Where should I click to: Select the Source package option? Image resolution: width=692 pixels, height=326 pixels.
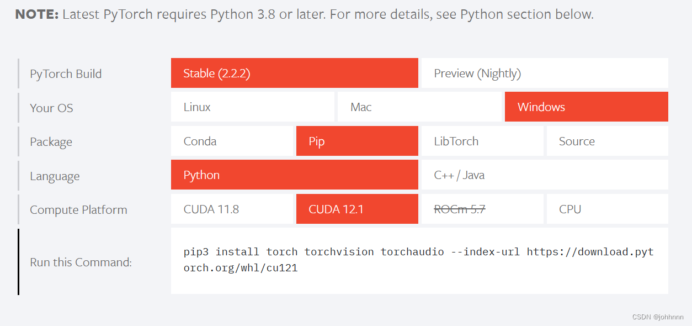tap(607, 141)
